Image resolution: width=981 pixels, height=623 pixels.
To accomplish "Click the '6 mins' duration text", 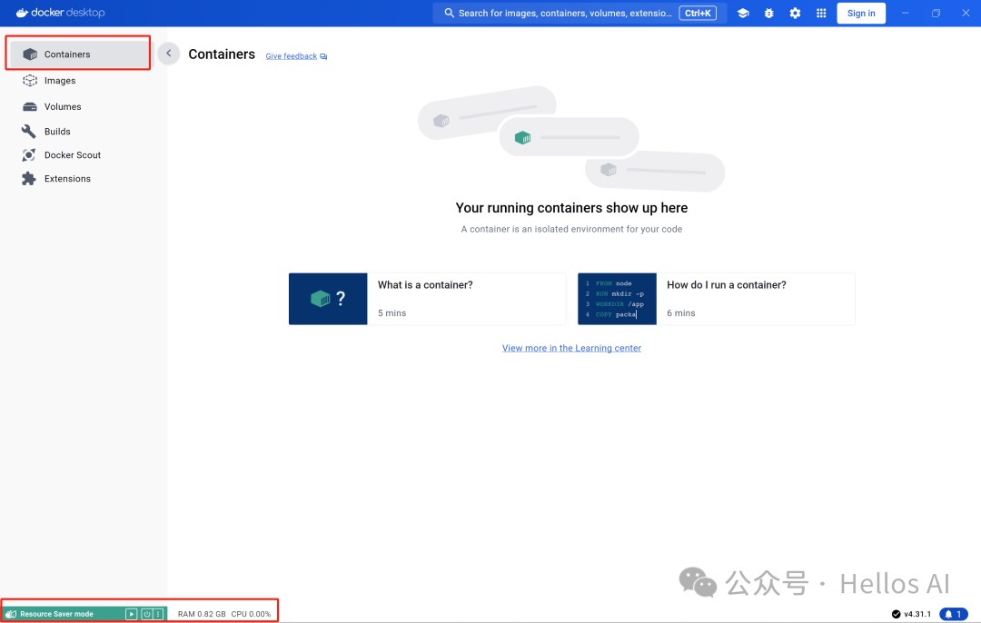I will (680, 313).
